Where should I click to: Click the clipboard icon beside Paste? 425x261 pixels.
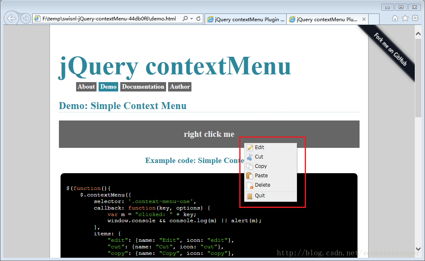250,176
